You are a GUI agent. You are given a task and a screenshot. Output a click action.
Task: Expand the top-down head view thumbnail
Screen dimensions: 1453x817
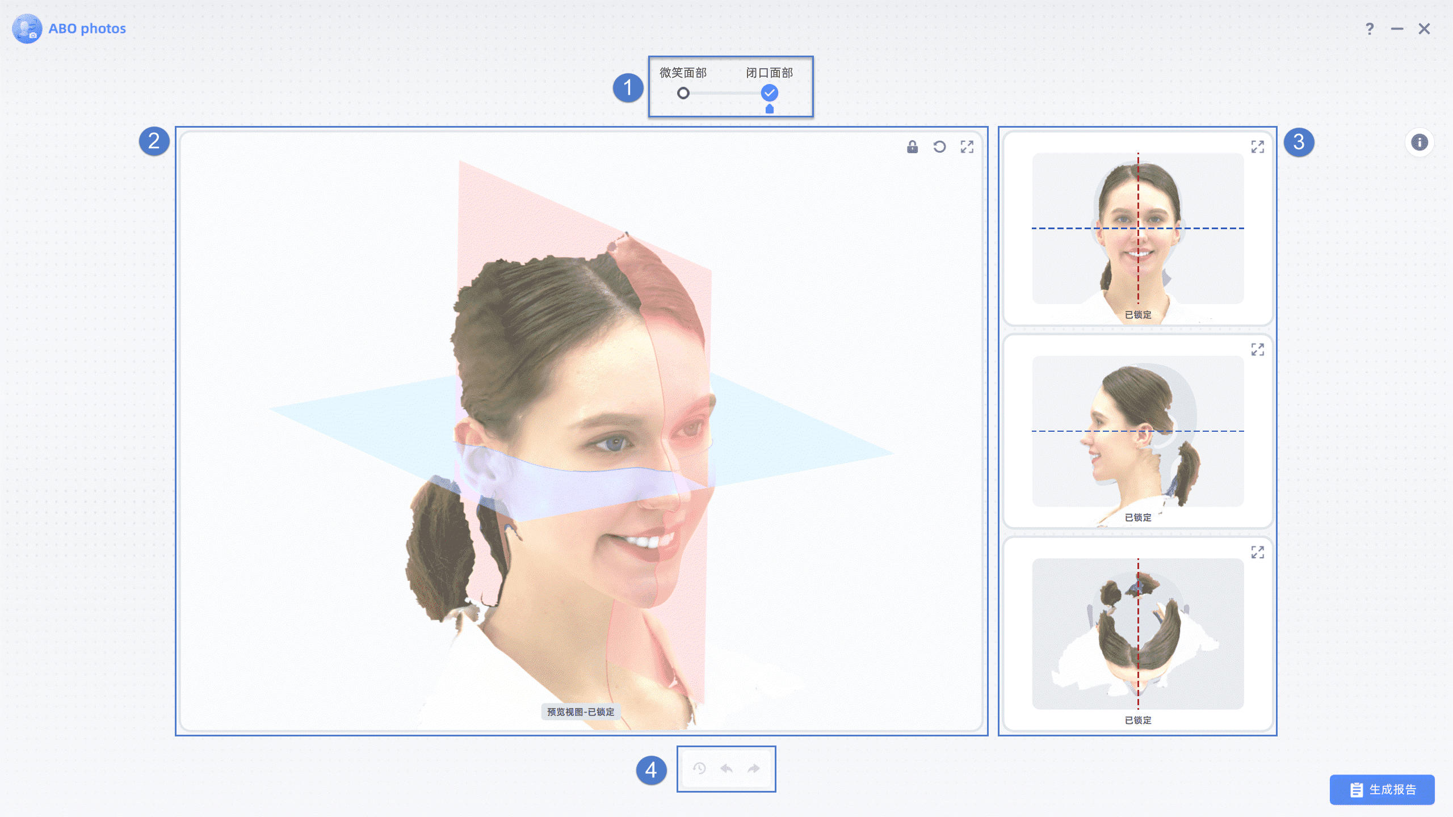click(1258, 552)
